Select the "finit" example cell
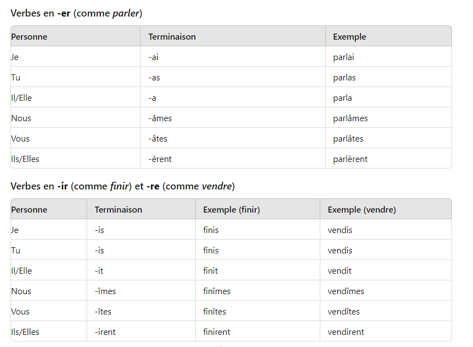This screenshot has width=473, height=347. point(211,271)
